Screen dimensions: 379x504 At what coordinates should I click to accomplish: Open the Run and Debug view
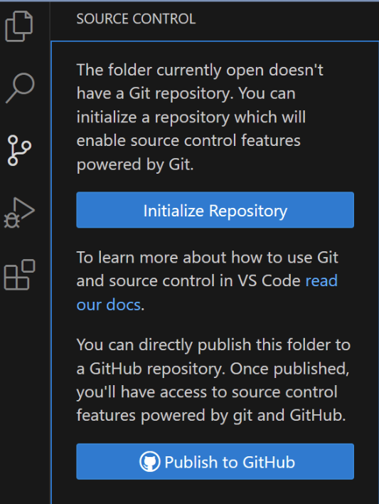coord(19,212)
